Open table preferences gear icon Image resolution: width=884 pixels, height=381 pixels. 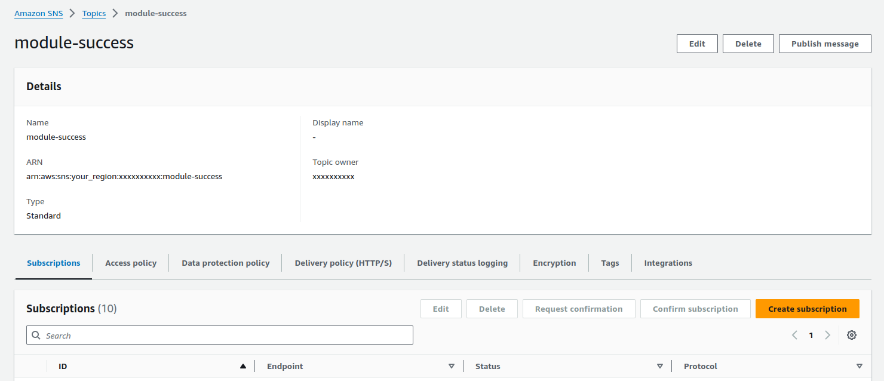pos(852,335)
